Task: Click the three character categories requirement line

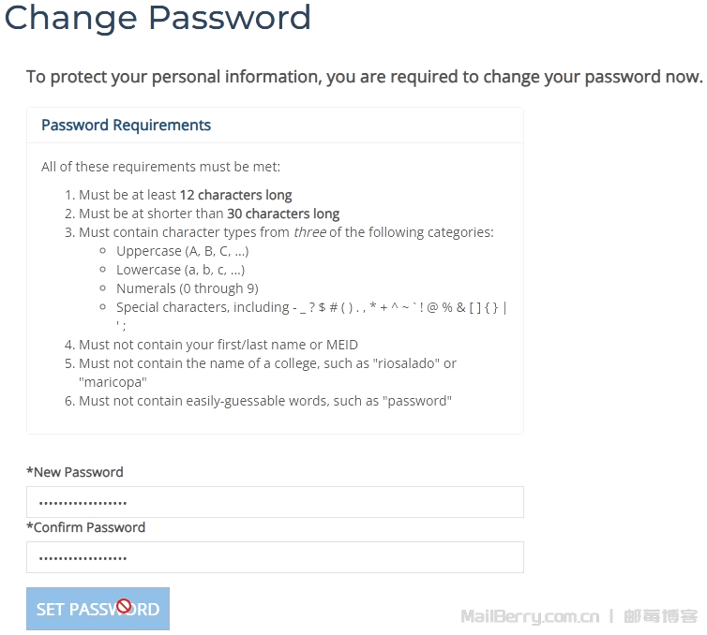Action: point(286,232)
